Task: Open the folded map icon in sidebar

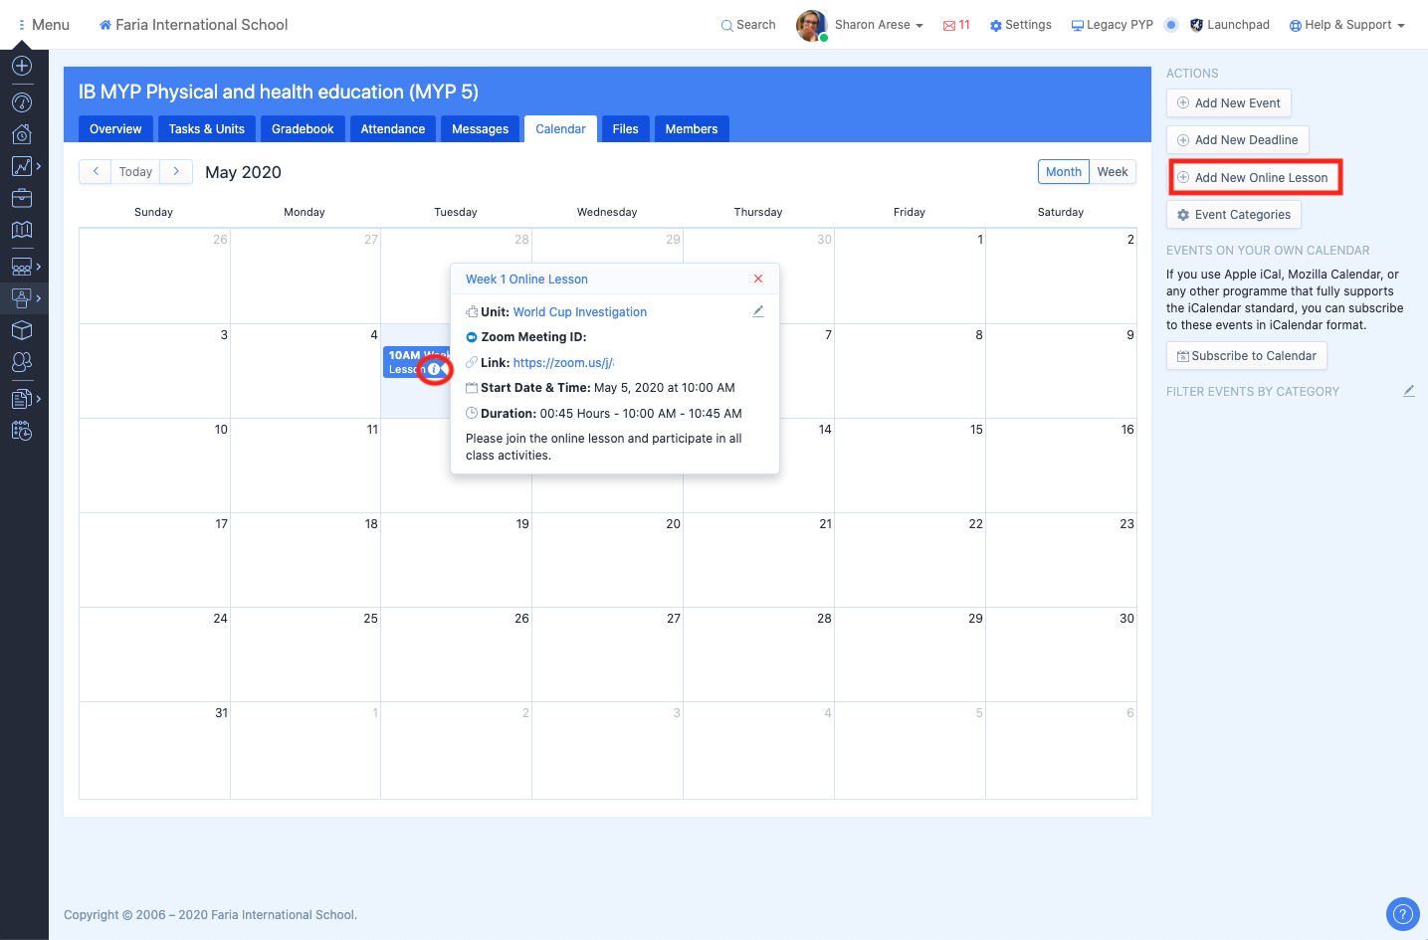Action: [22, 230]
